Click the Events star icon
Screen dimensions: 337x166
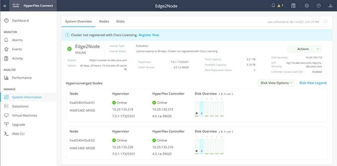click(6, 49)
